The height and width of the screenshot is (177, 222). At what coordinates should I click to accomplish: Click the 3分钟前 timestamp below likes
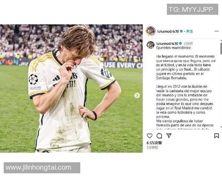pyautogui.click(x=152, y=147)
